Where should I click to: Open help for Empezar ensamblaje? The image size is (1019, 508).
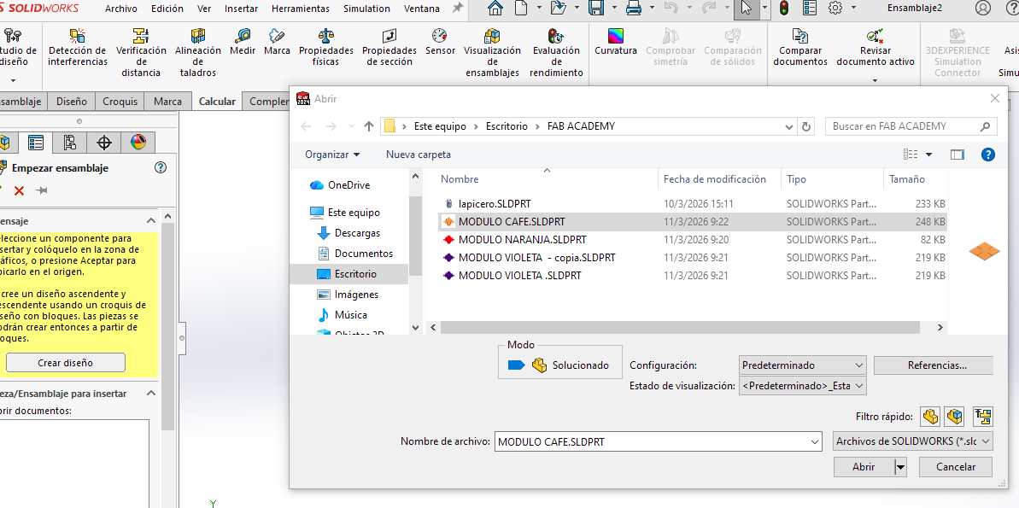161,167
